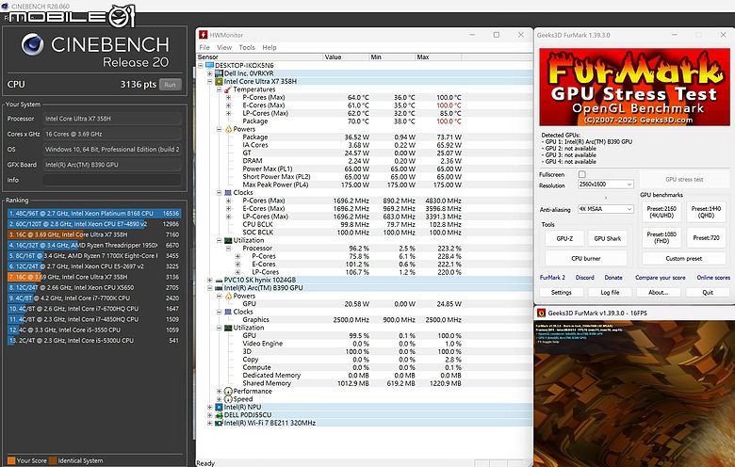735x467 pixels.
Task: Click the FurMark render window title icon
Action: click(541, 313)
